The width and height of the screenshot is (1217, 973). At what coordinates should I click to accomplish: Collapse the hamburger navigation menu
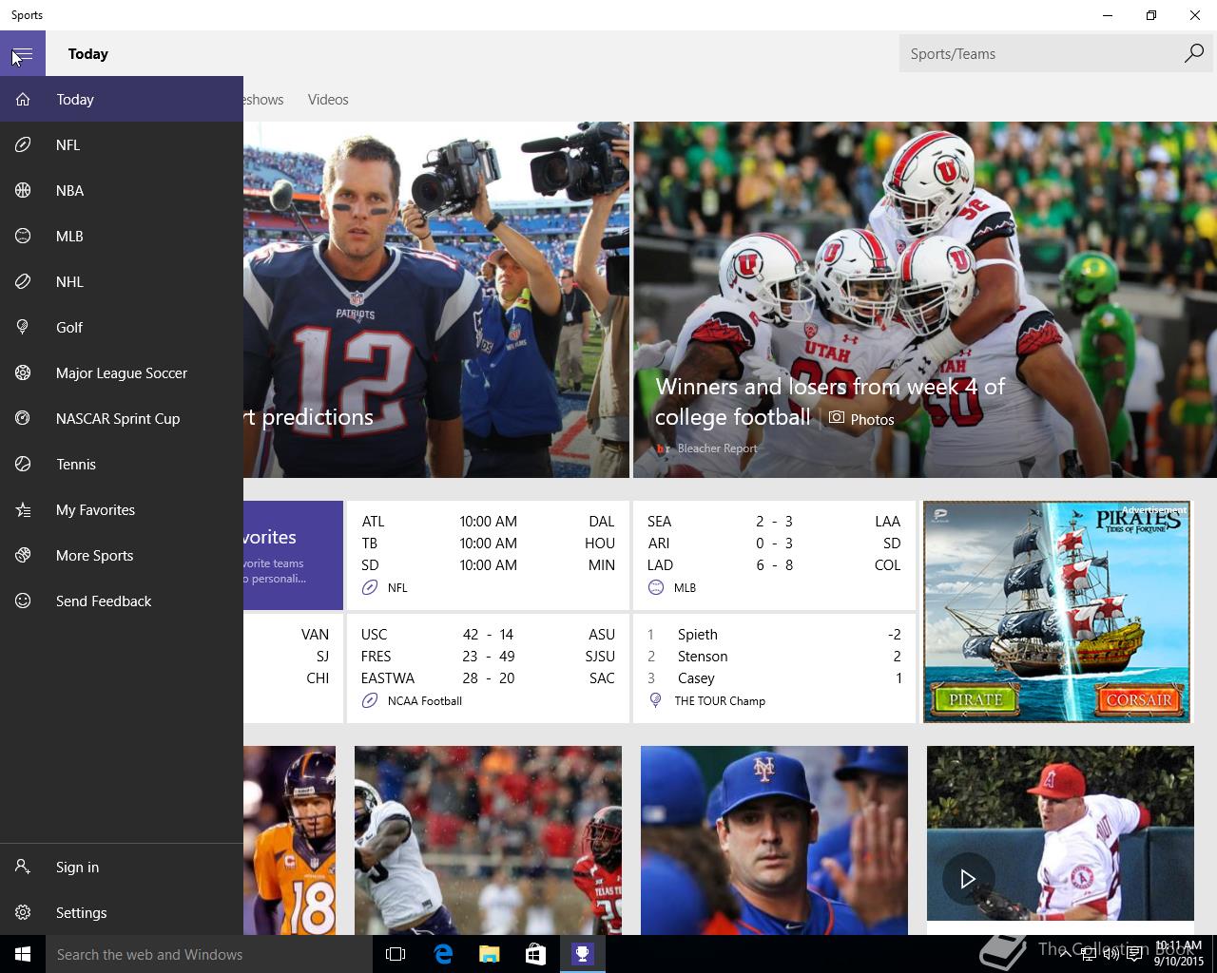(23, 54)
